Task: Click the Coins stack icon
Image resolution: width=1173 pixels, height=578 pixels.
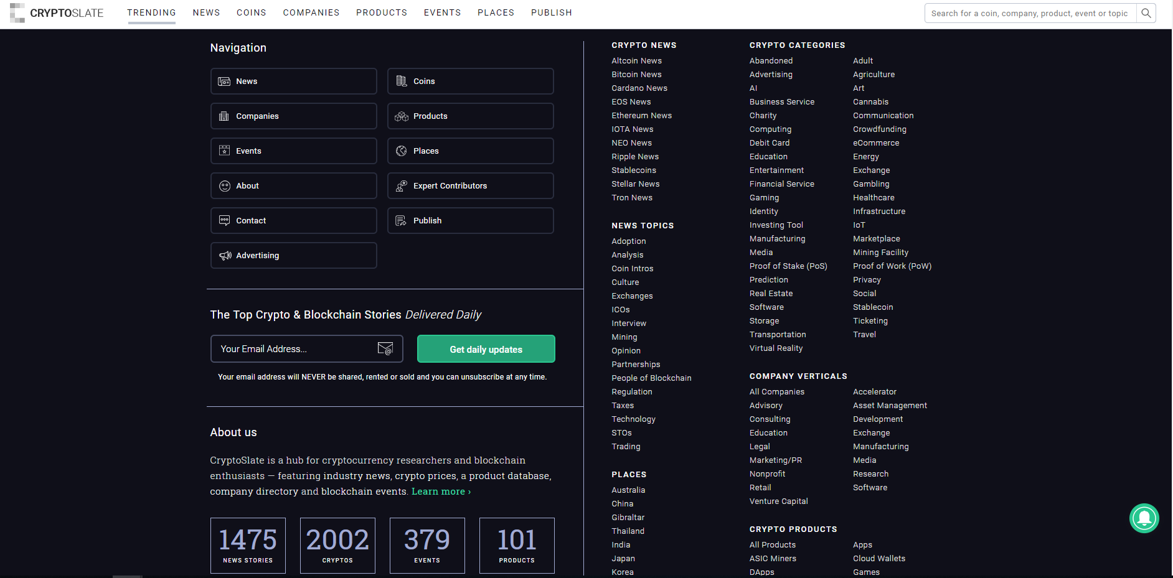Action: point(402,82)
